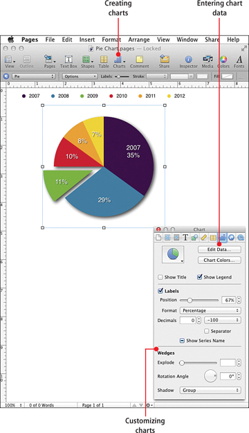
Task: Switch to the Document inspector tab
Action: pos(158,237)
